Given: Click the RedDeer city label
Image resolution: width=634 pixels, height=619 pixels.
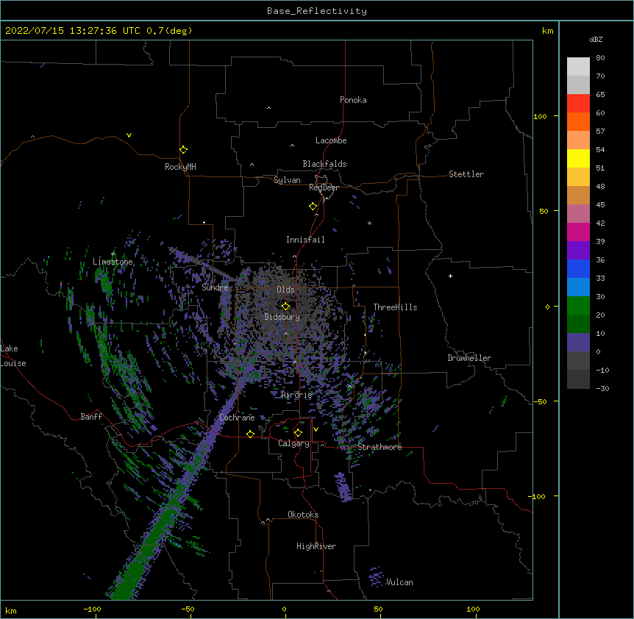Looking at the screenshot, I should 324,187.
